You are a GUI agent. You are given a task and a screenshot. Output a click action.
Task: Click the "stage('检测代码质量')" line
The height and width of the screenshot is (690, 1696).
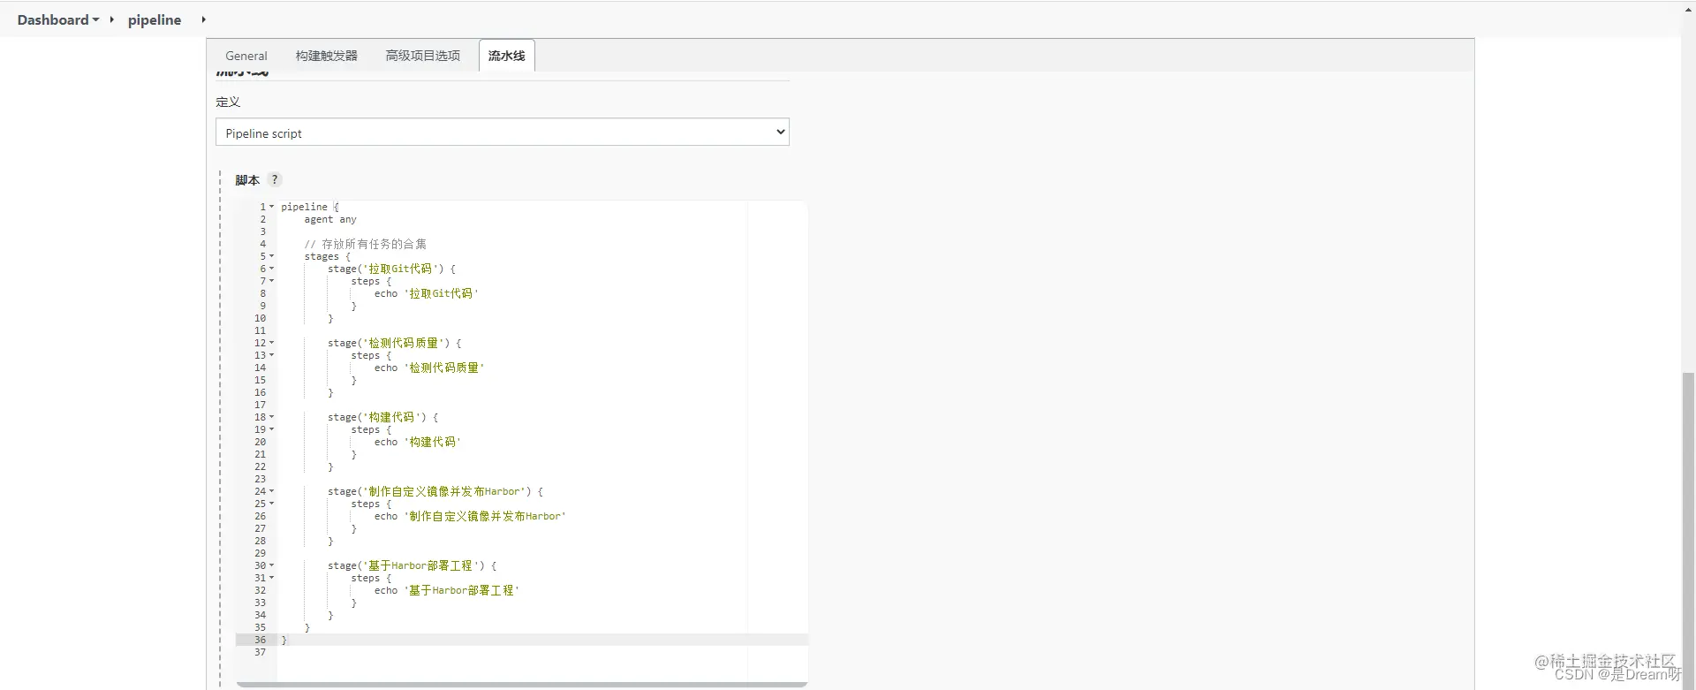394,343
